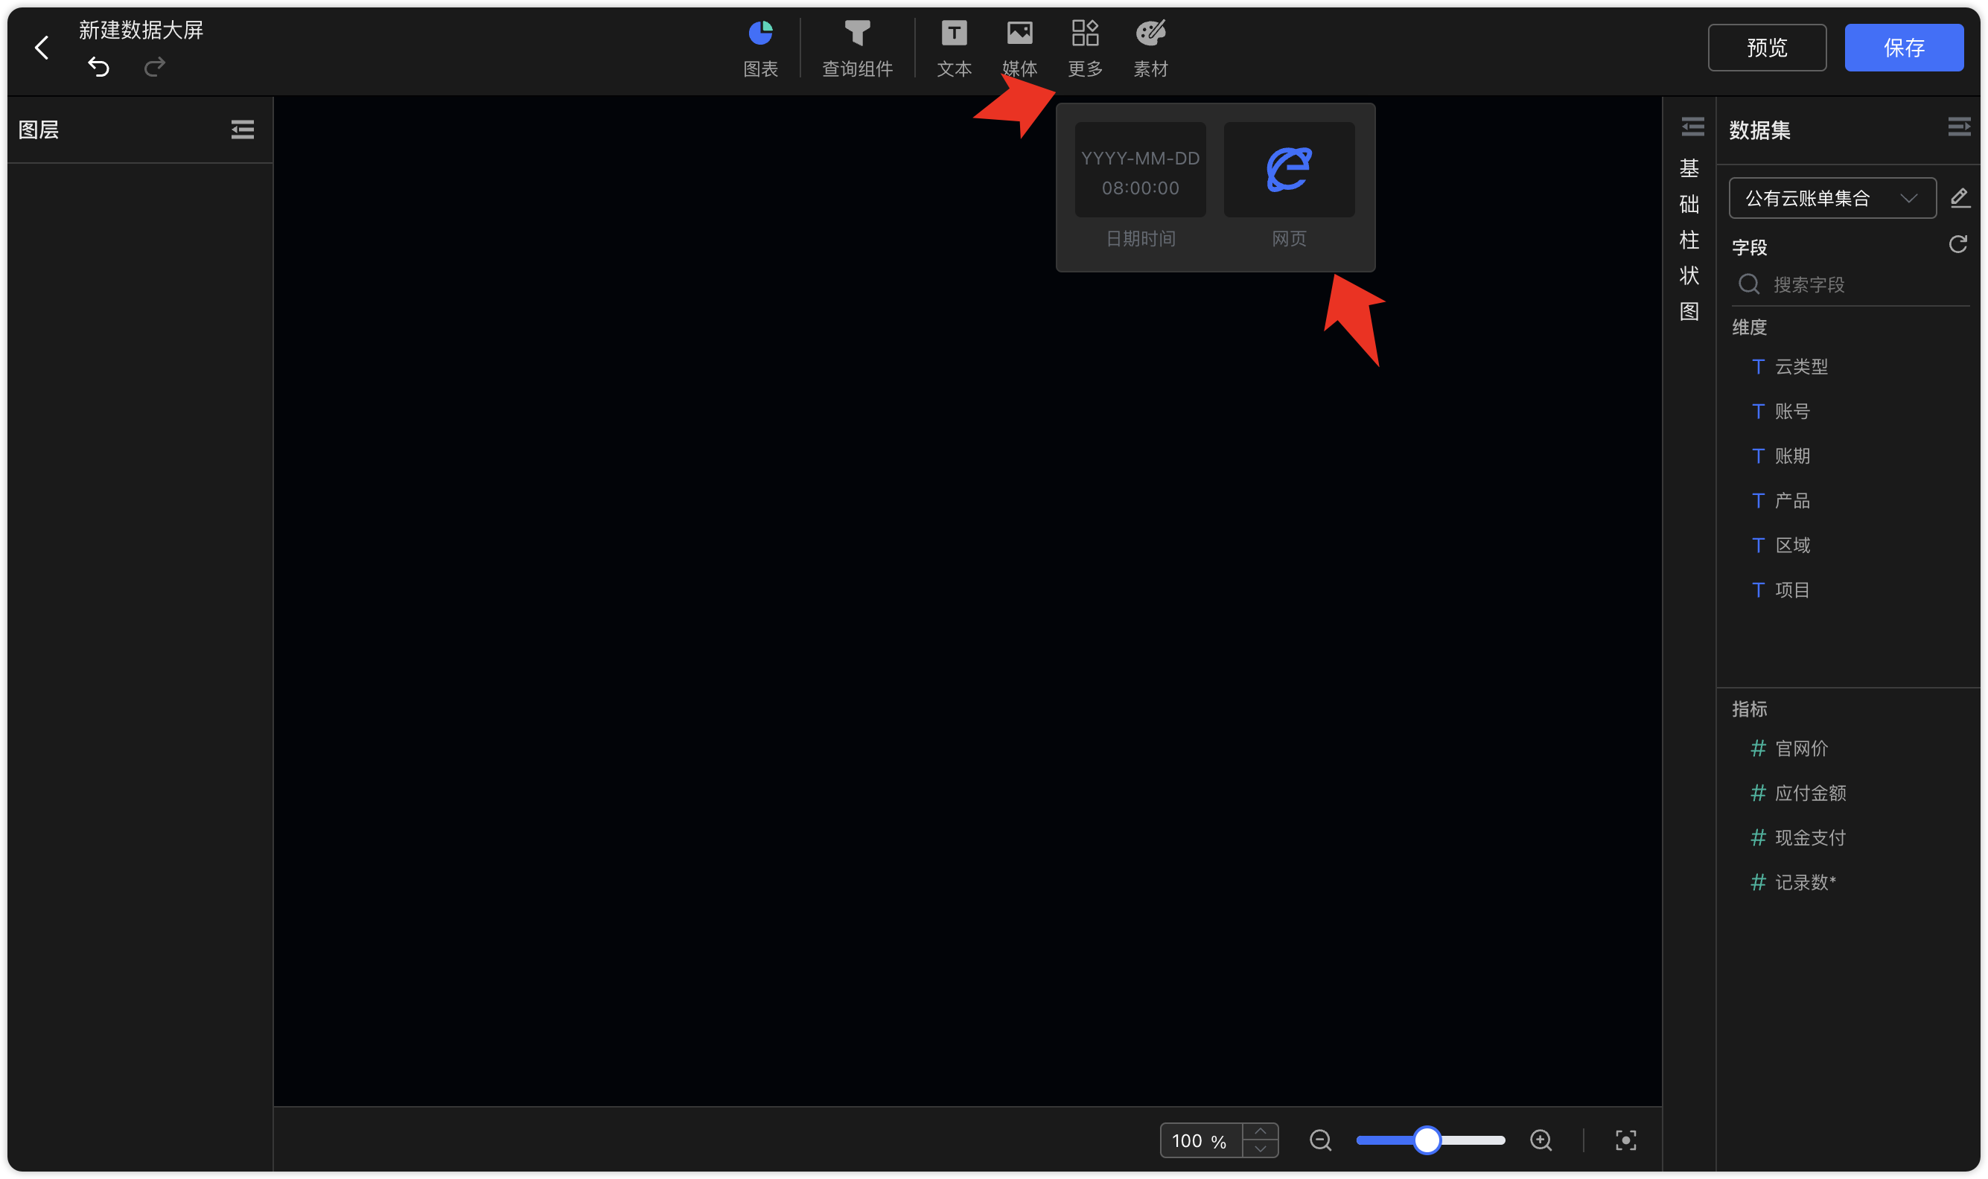Click the 搜索字段 search field
The width and height of the screenshot is (1988, 1179).
coord(1849,284)
